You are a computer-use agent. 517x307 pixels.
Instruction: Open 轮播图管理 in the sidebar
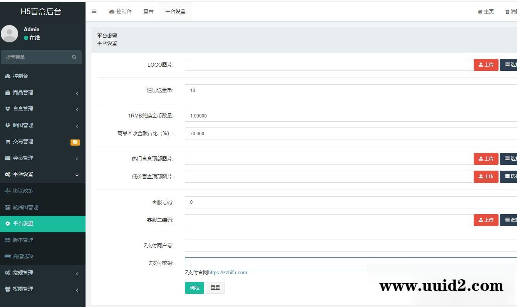click(x=25, y=207)
